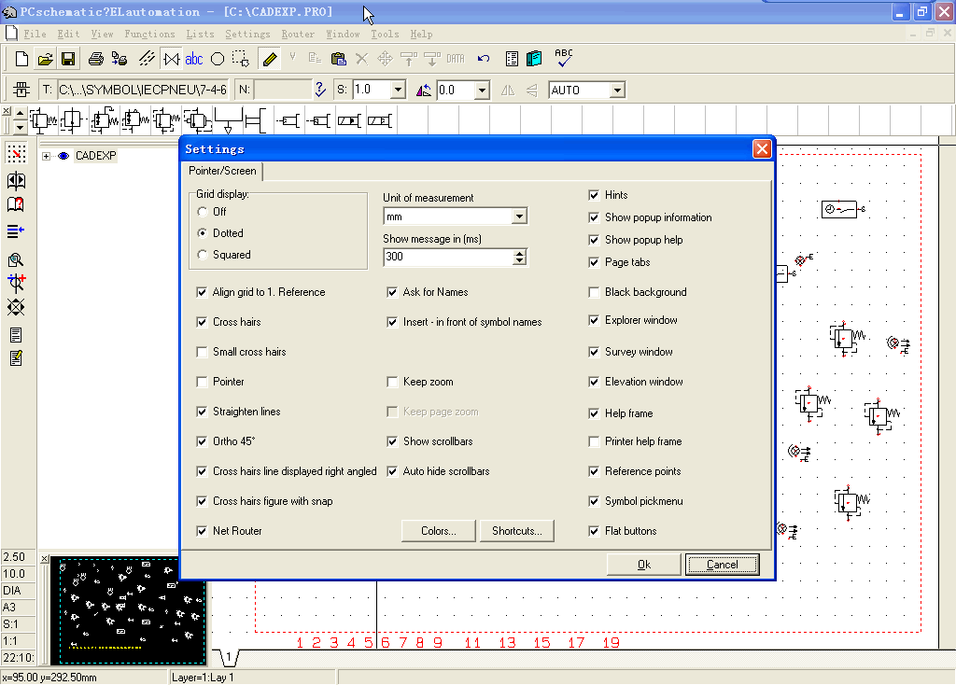Toggle Ask for Names checkbox

[x=392, y=292]
